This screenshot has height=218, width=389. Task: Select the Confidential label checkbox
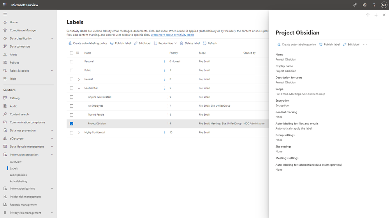pos(71,88)
